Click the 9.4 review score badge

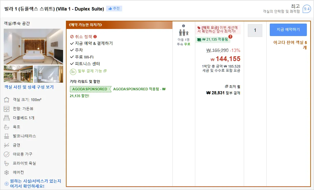pyautogui.click(x=307, y=9)
